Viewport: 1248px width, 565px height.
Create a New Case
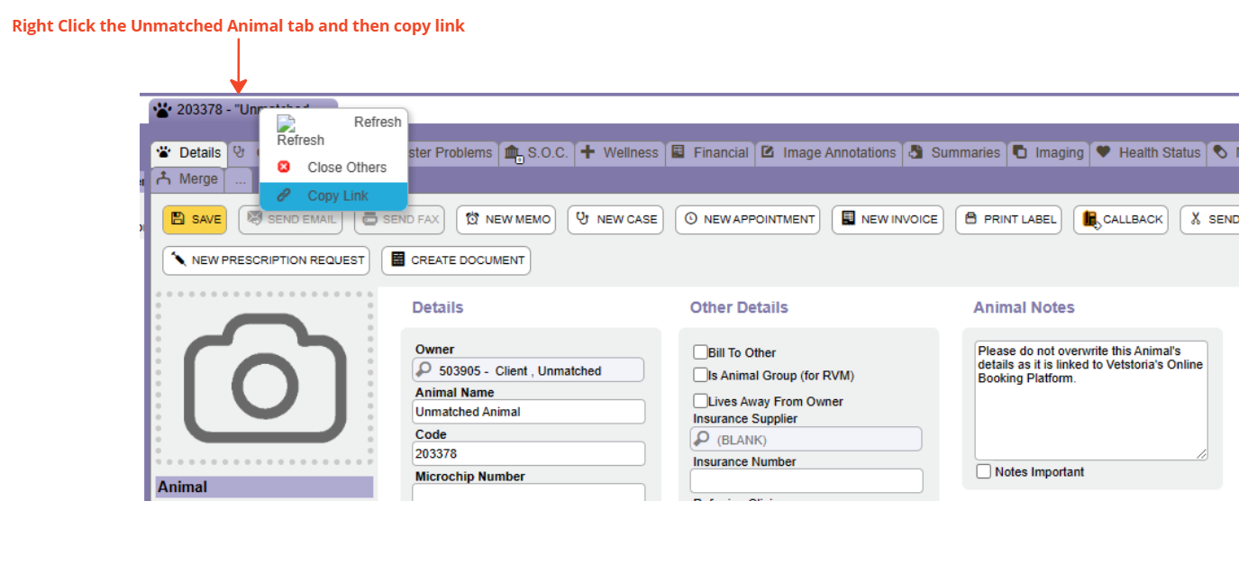coord(615,219)
